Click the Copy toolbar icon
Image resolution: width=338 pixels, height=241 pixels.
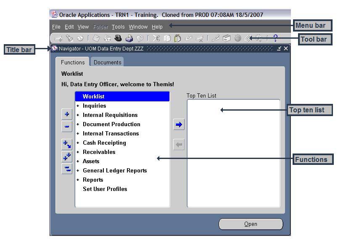(167, 38)
